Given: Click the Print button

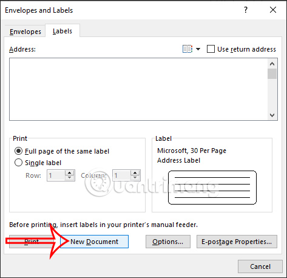Looking at the screenshot, I should click(x=32, y=242).
